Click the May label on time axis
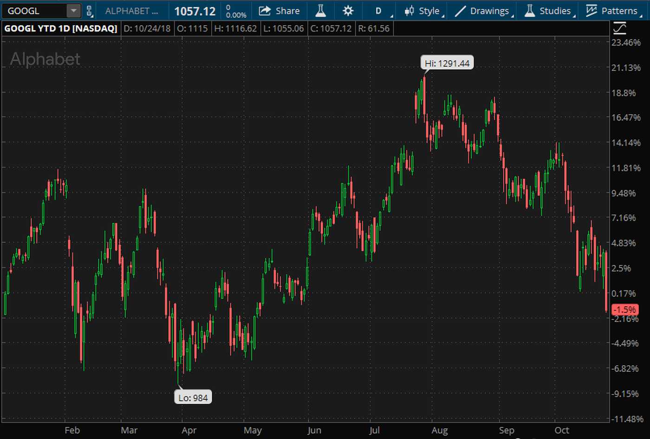The image size is (650, 439). [253, 430]
